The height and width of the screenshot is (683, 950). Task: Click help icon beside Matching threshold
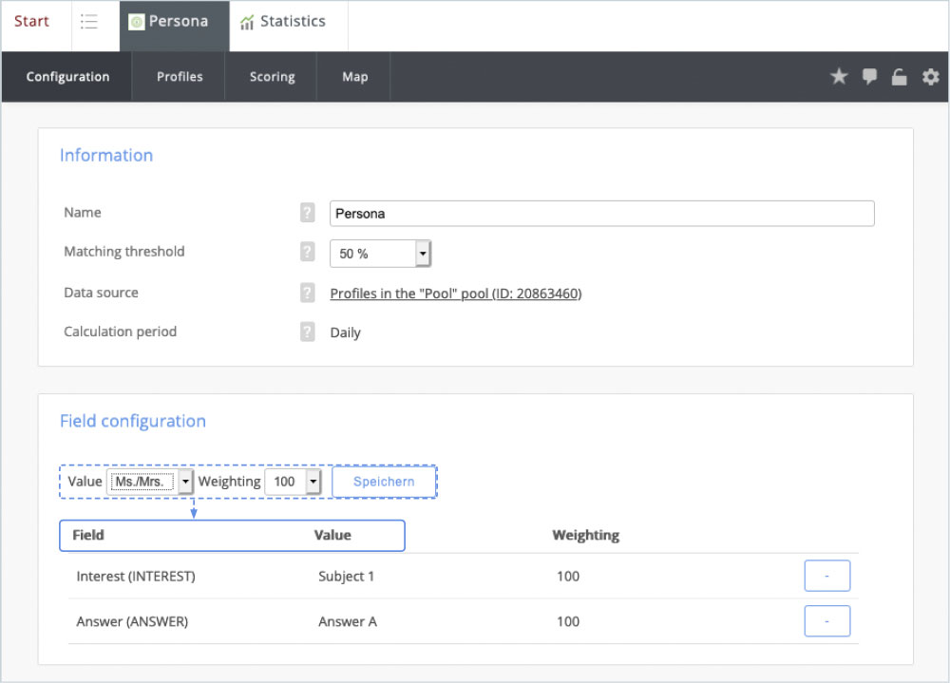[x=307, y=252]
